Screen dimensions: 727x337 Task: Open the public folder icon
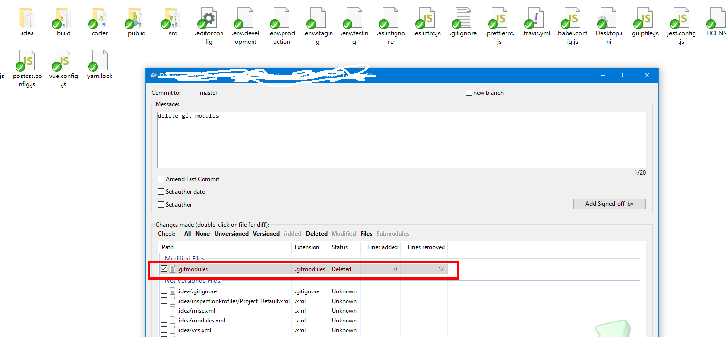[135, 19]
